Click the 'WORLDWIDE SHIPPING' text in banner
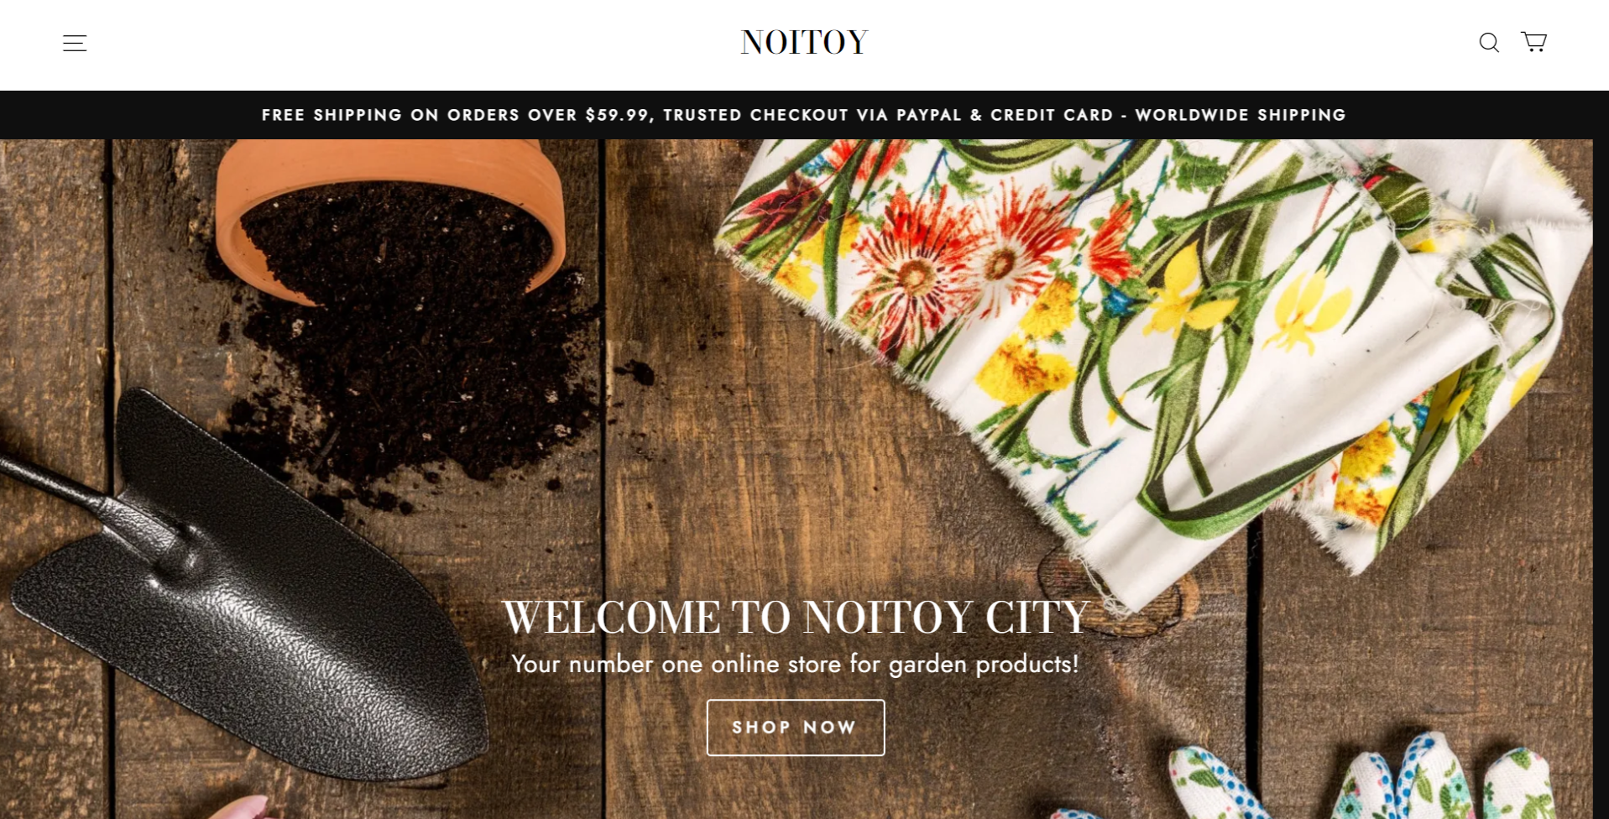 [1241, 115]
